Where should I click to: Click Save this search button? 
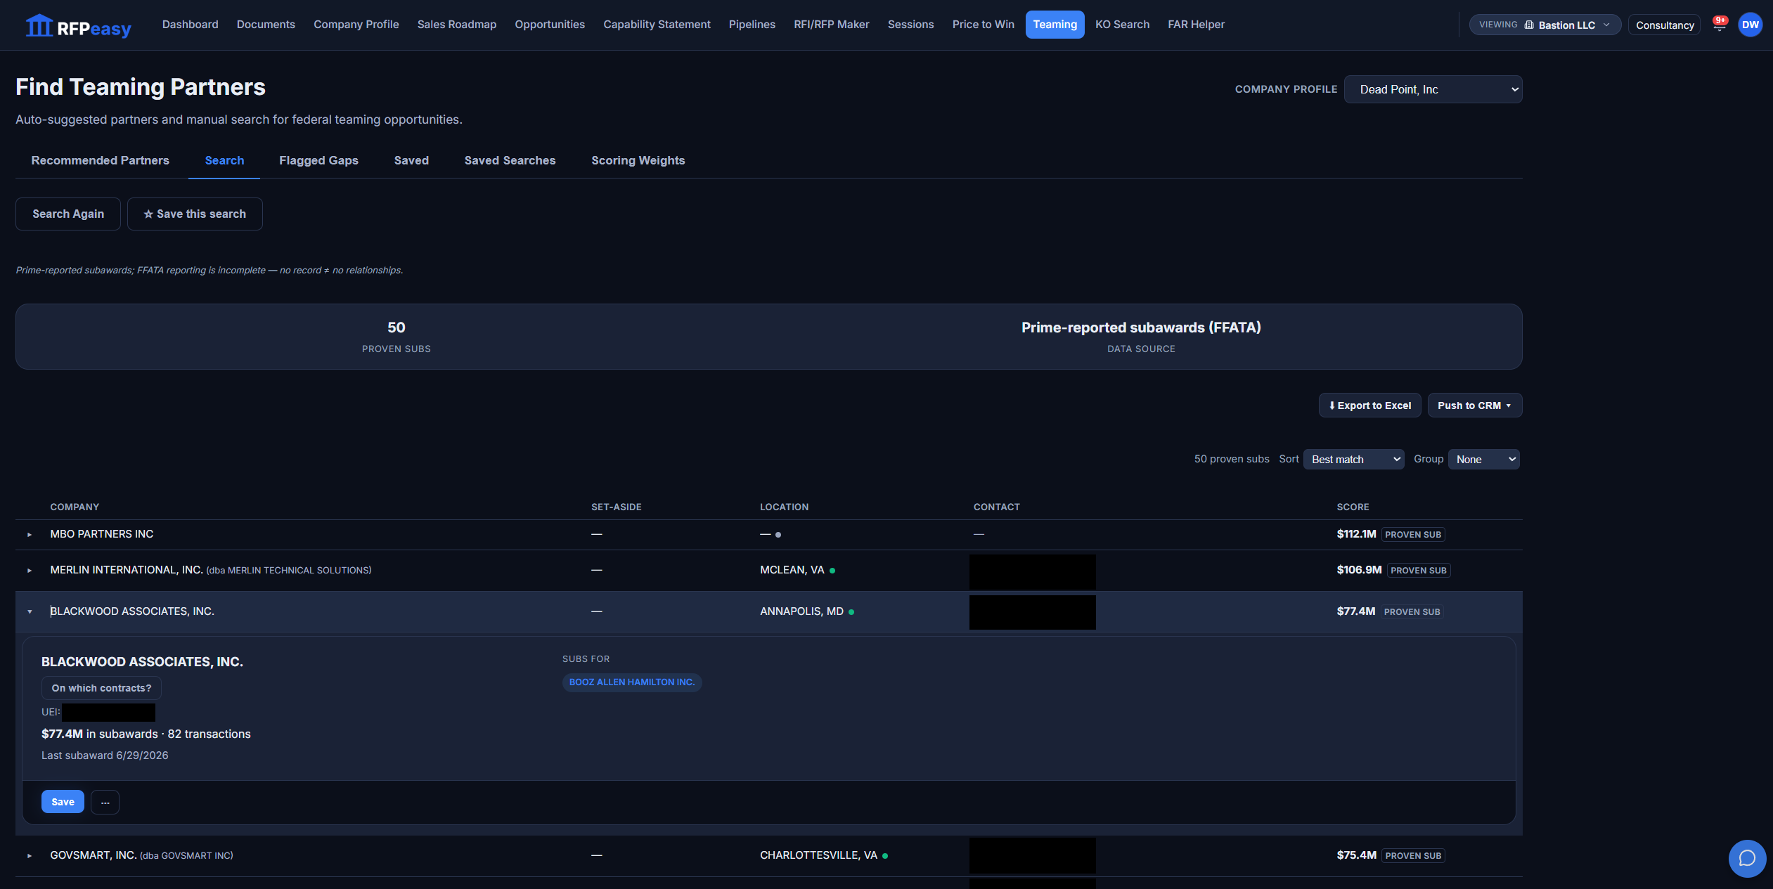point(195,214)
